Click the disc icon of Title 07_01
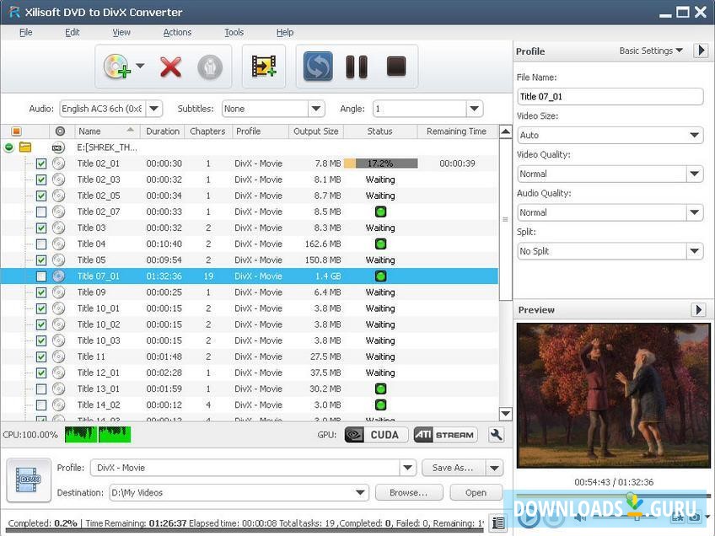 click(58, 276)
